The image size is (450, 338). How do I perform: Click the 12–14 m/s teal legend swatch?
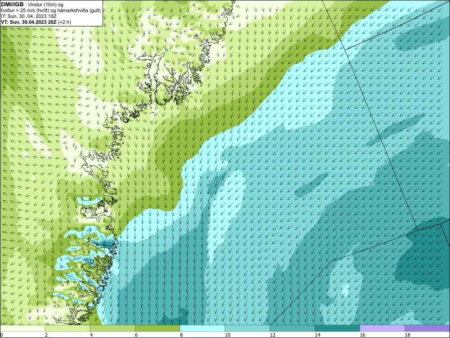pyautogui.click(x=292, y=328)
